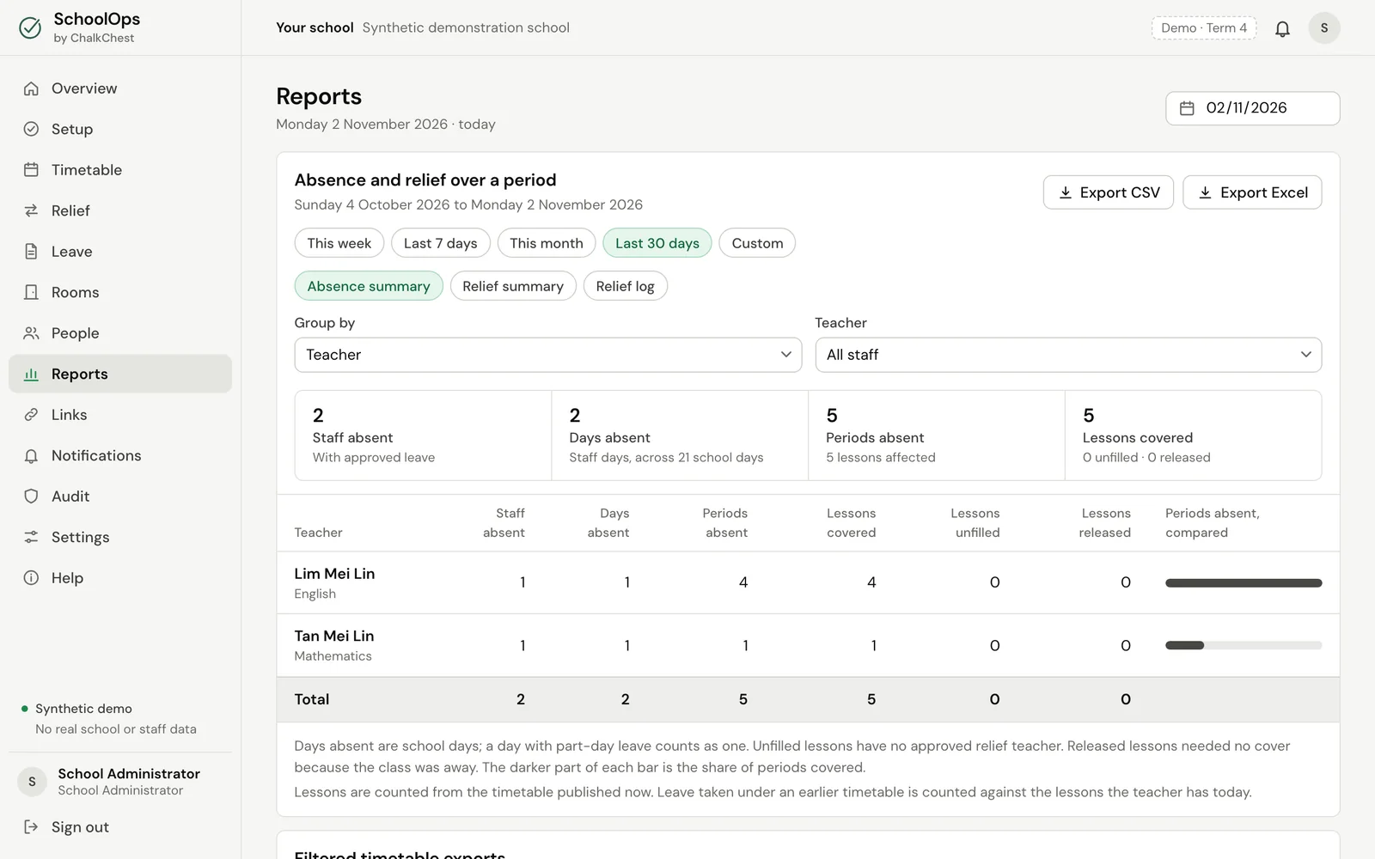The image size is (1375, 859).
Task: Select the This week period chip
Action: (x=339, y=243)
